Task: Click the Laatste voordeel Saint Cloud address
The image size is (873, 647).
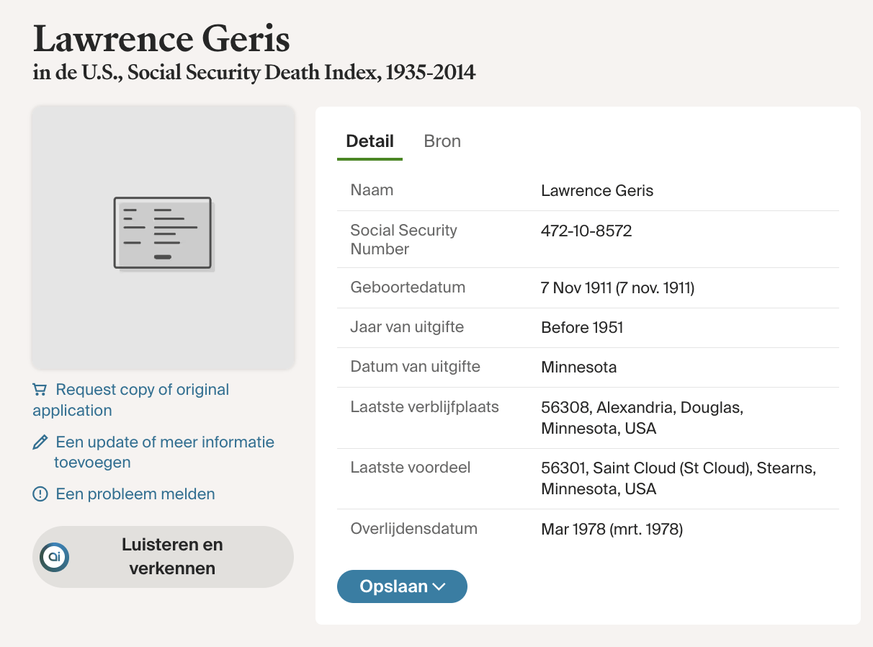Action: [x=678, y=478]
